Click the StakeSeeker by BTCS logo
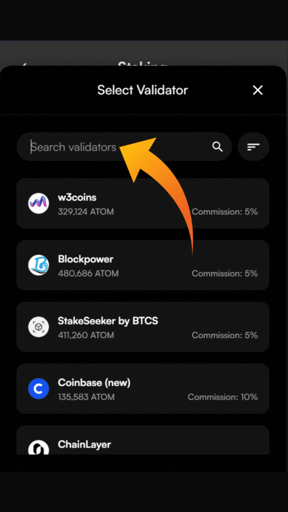Viewport: 288px width, 512px height. [x=39, y=327]
